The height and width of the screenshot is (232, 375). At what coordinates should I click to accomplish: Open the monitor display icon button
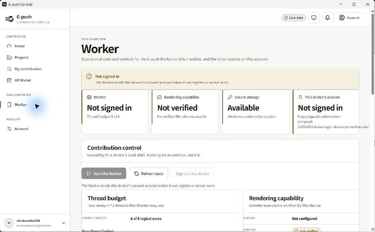[314, 18]
